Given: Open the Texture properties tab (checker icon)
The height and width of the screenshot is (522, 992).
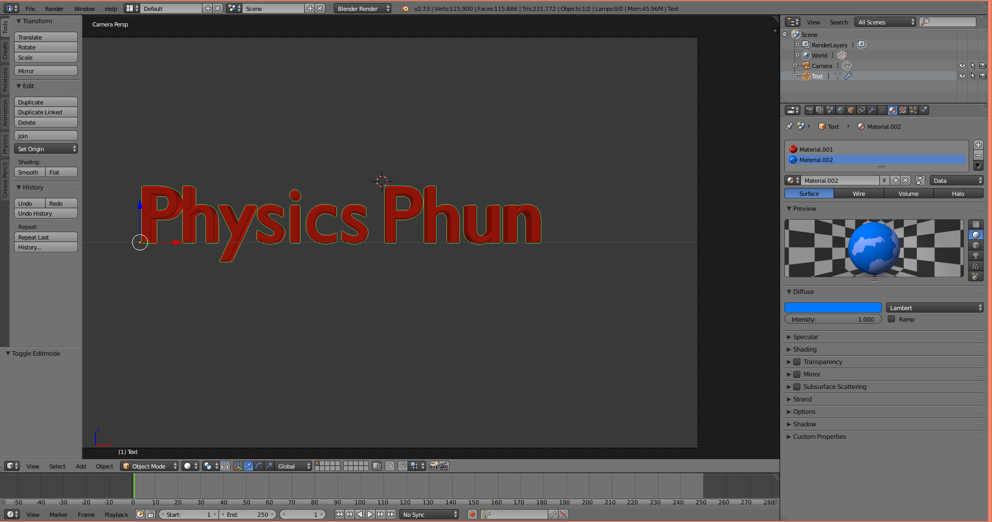Looking at the screenshot, I should pyautogui.click(x=903, y=110).
